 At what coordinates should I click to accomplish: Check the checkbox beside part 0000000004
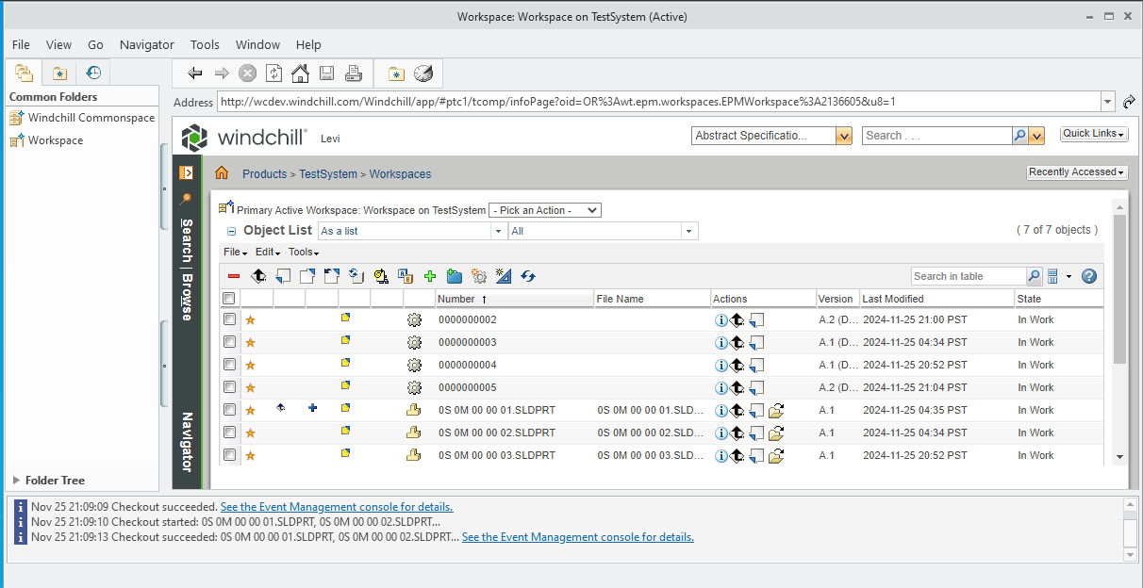[229, 365]
